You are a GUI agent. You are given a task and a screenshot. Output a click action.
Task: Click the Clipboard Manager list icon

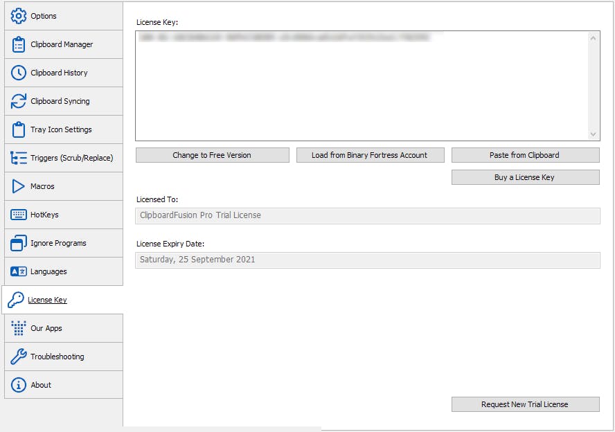click(x=19, y=44)
